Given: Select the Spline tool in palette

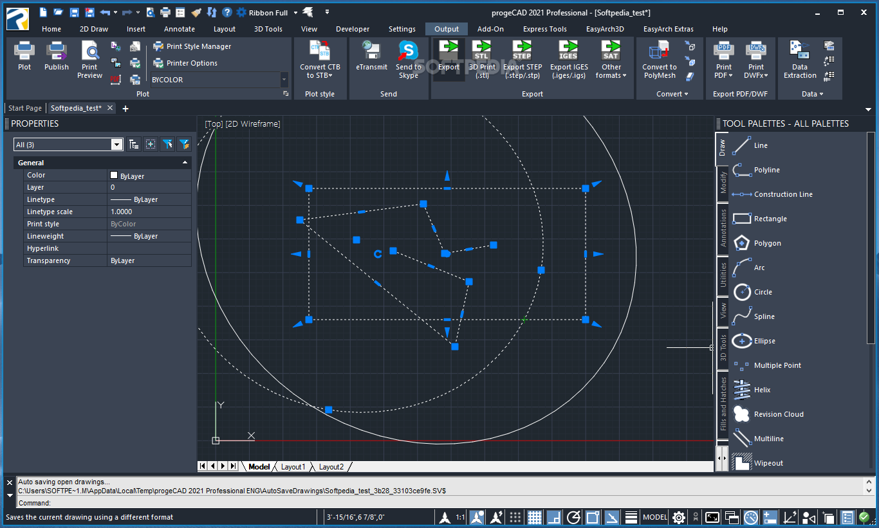Looking at the screenshot, I should click(x=754, y=316).
